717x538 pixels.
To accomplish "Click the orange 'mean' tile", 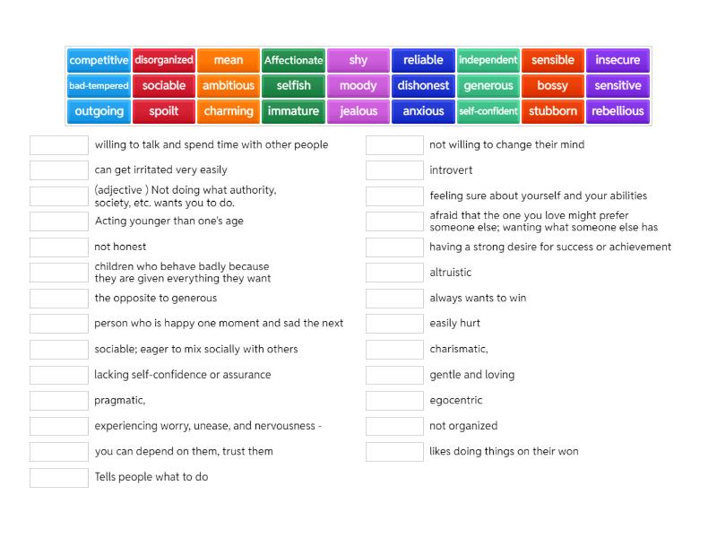I will pyautogui.click(x=229, y=60).
